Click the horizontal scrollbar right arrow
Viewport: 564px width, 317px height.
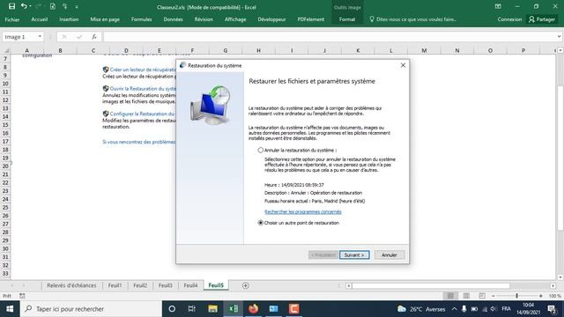coord(553,285)
